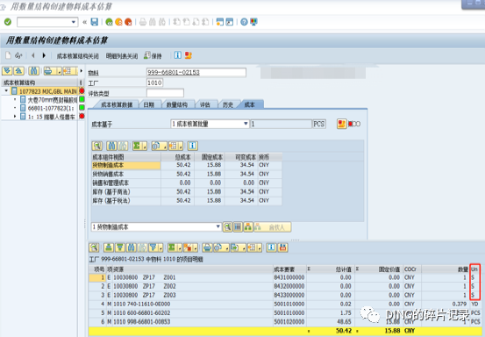Click the Expand all icon above costing structure tree
Viewport: 485px width, 337px height.
(x=7, y=71)
